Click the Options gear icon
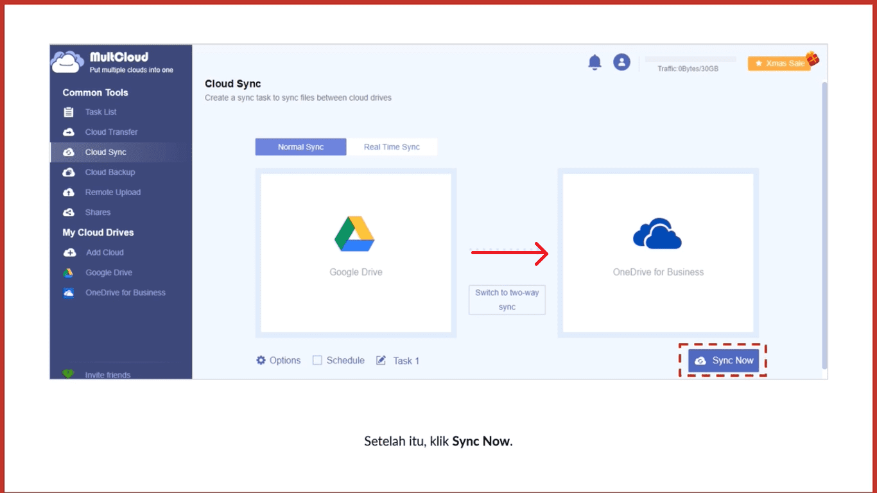 pyautogui.click(x=261, y=360)
